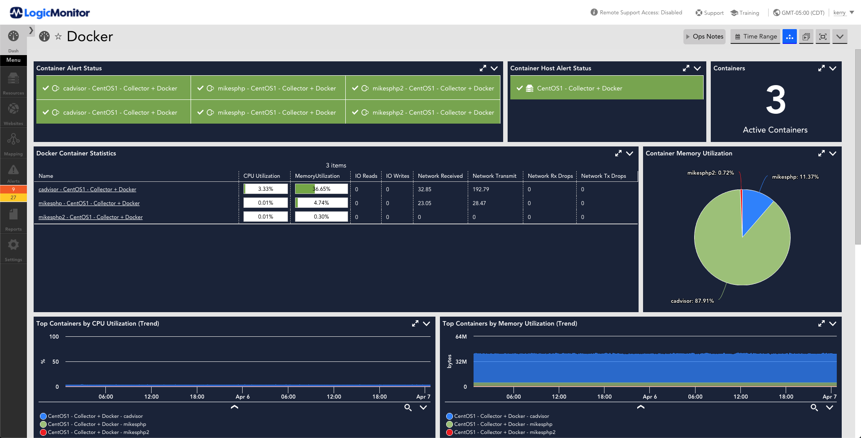Toggle the cadvisor legend in CPU trend
The image size is (861, 438).
coord(43,416)
